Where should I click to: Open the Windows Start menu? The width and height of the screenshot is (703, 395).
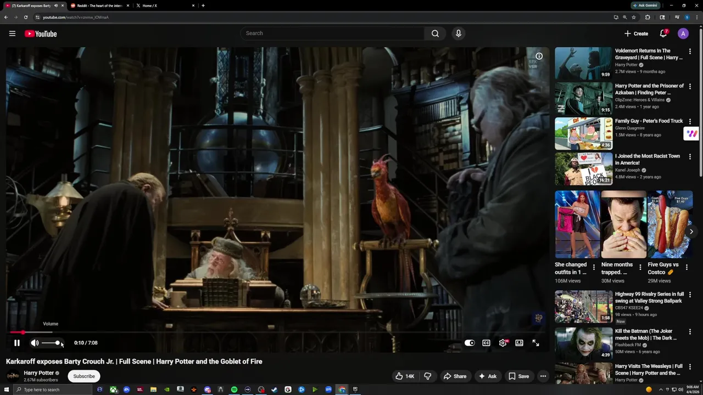coord(7,390)
